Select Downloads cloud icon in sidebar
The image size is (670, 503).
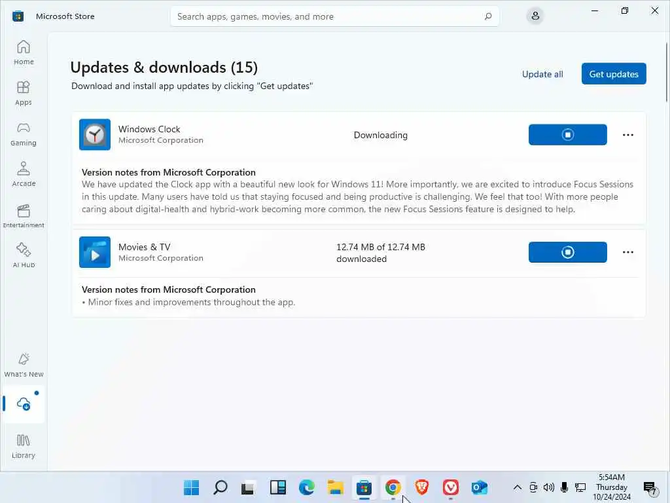tap(24, 403)
